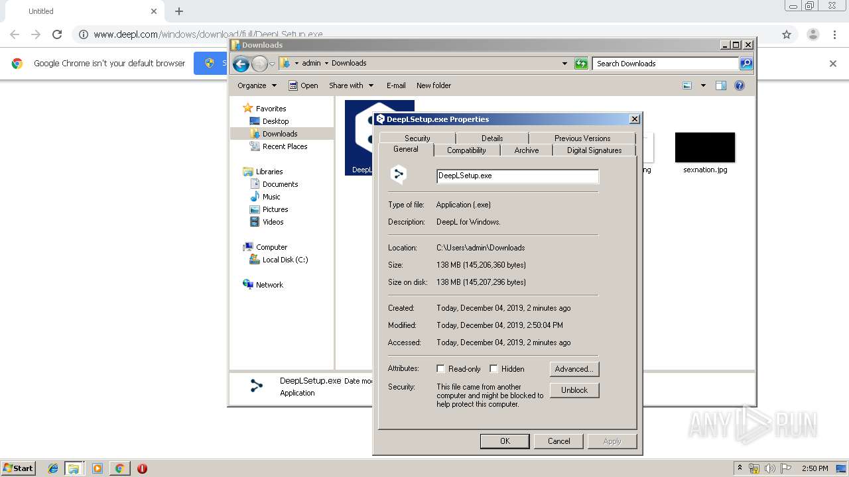849x477 pixels.
Task: Dismiss the default browser infobar
Action: pyautogui.click(x=833, y=64)
